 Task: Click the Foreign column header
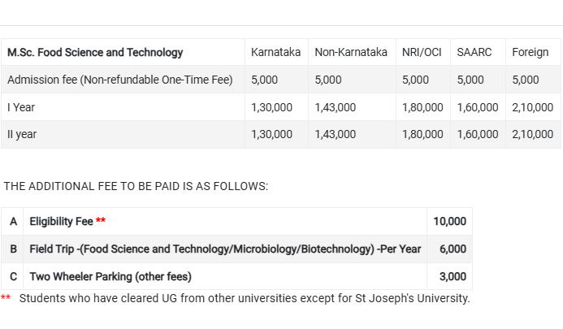click(x=530, y=53)
